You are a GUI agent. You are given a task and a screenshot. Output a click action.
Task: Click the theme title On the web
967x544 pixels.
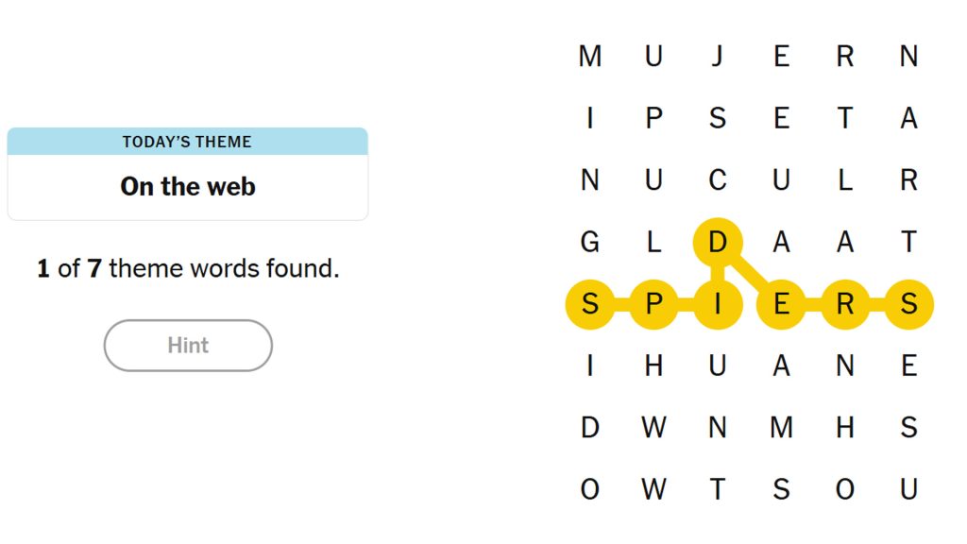187,186
